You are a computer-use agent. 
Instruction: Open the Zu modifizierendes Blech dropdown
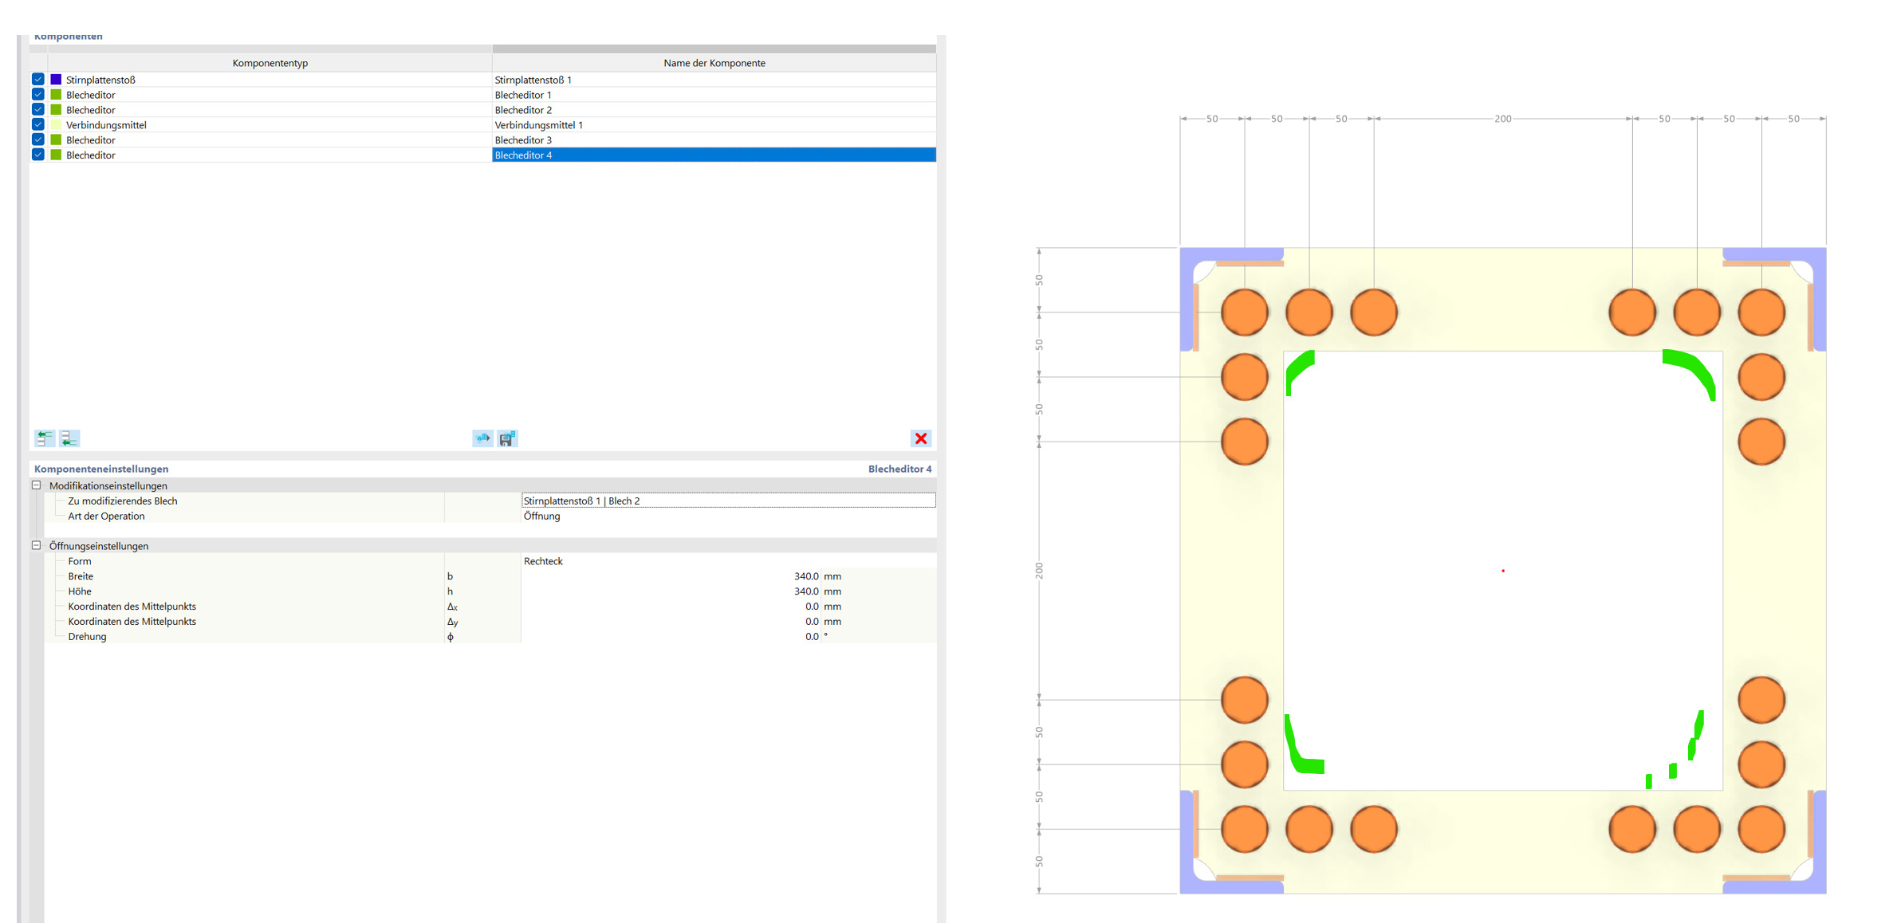(x=727, y=501)
